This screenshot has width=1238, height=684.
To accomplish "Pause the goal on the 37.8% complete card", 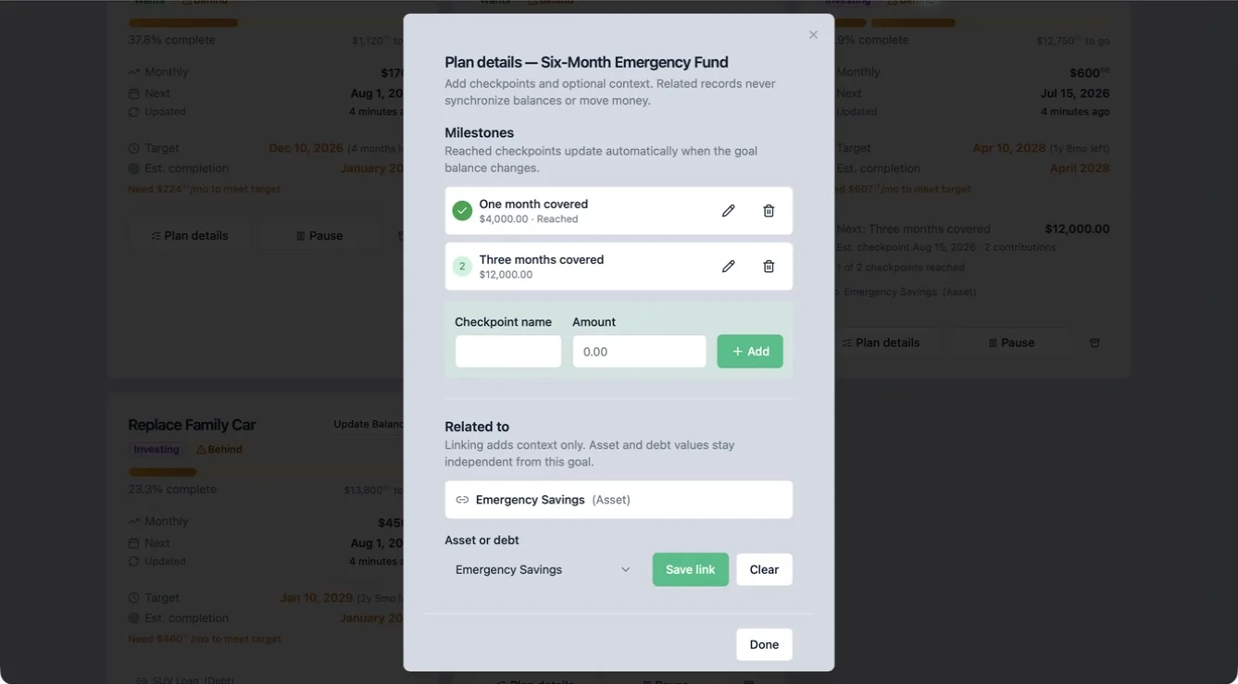I will (319, 236).
